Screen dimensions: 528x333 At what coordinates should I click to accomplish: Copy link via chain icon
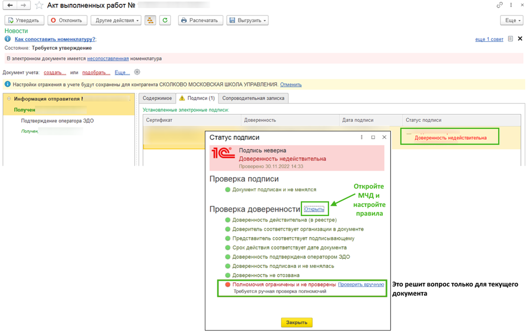click(x=499, y=5)
